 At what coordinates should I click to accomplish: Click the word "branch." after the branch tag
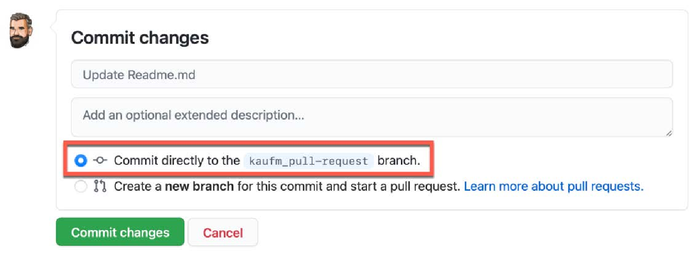click(399, 161)
